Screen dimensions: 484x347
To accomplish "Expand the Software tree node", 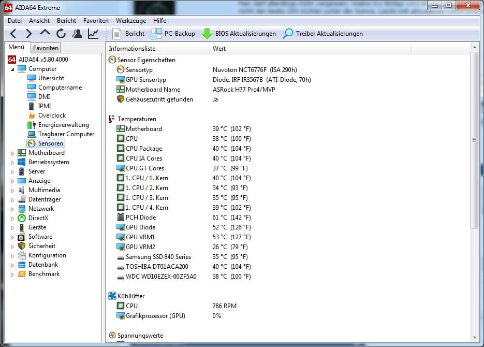I will [12, 237].
